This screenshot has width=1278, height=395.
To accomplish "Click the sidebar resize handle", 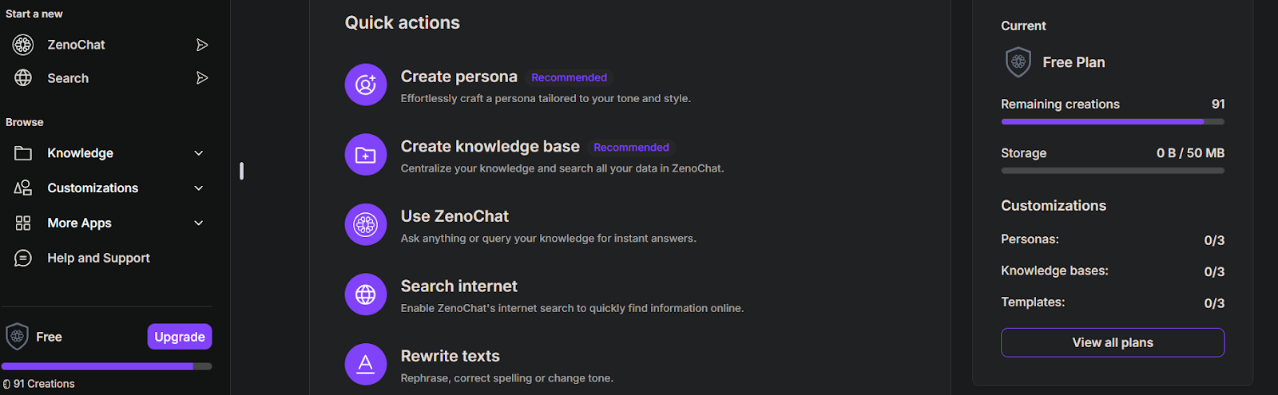I will [x=241, y=171].
